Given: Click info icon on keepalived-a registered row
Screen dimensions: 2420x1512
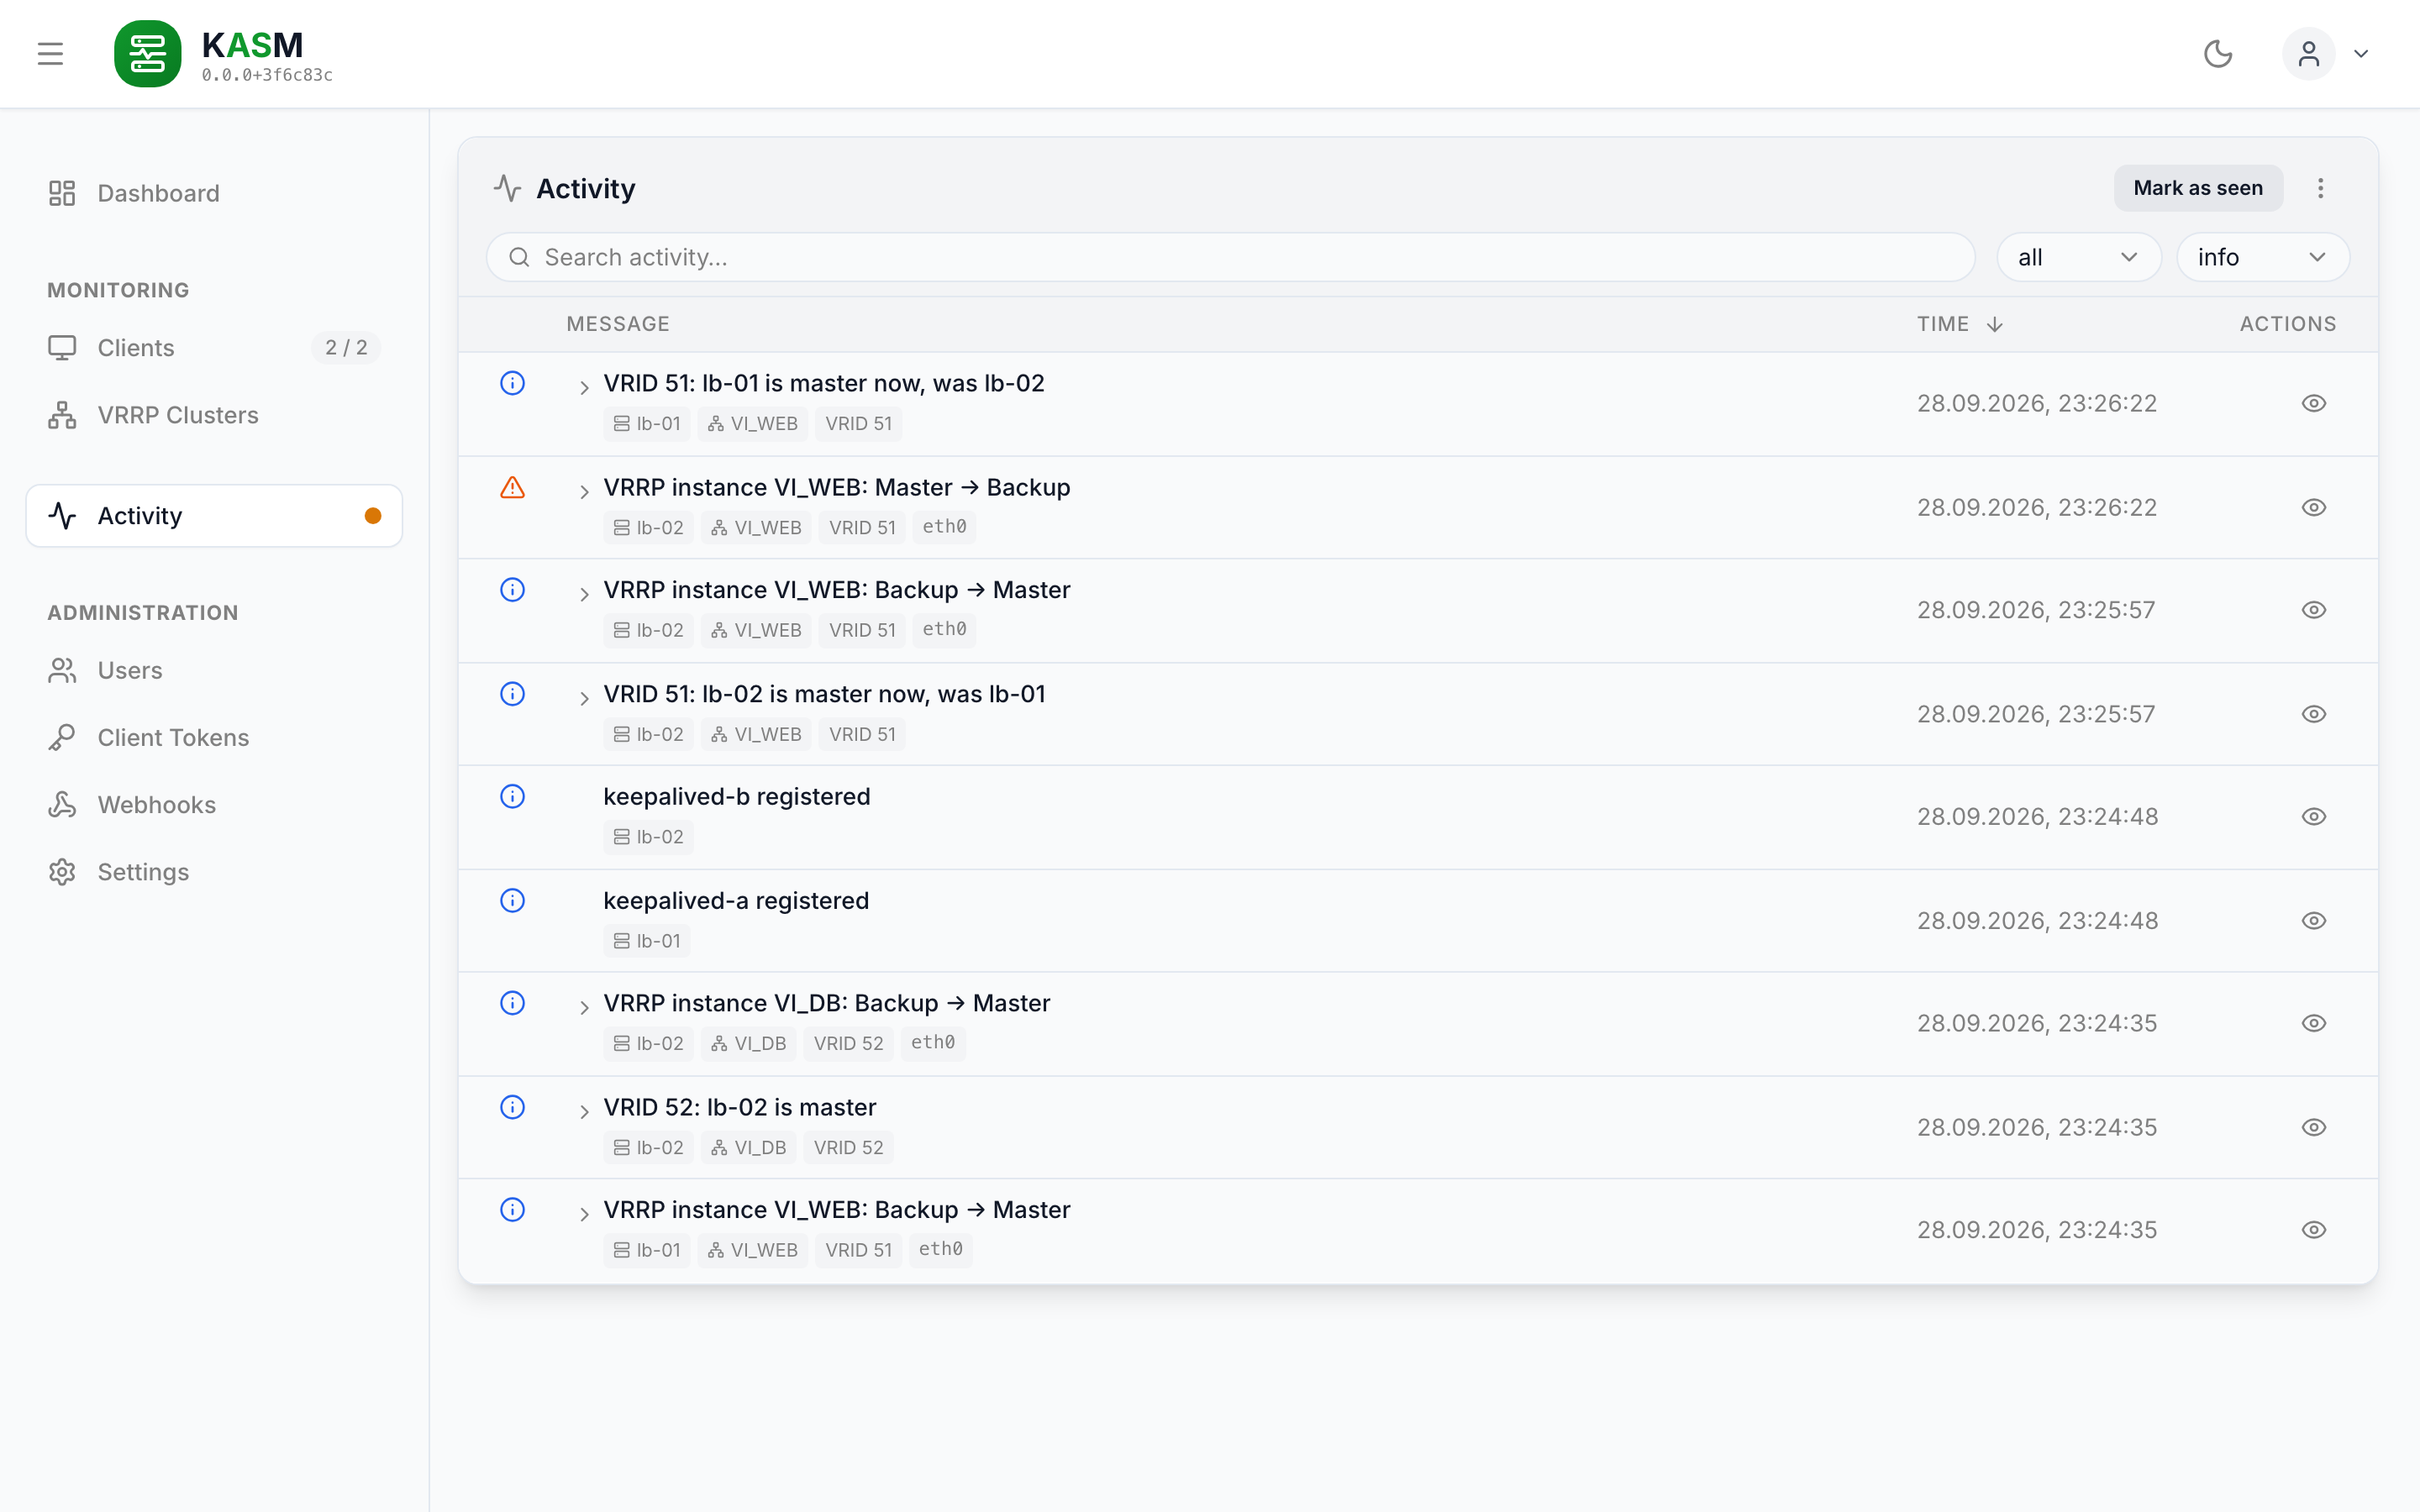Looking at the screenshot, I should click(x=512, y=901).
